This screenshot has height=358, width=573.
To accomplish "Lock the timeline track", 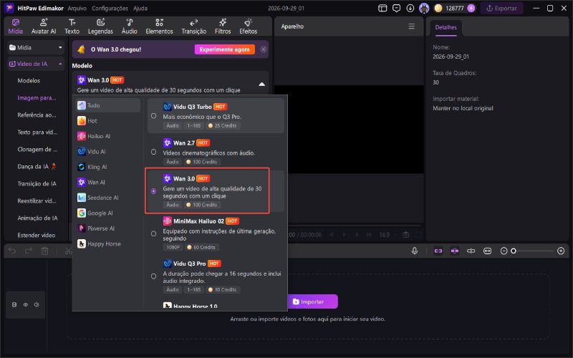I will tap(14, 305).
